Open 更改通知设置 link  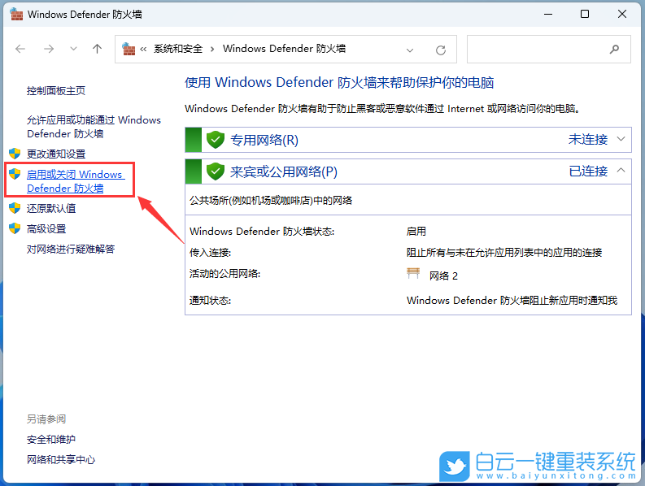pyautogui.click(x=56, y=154)
